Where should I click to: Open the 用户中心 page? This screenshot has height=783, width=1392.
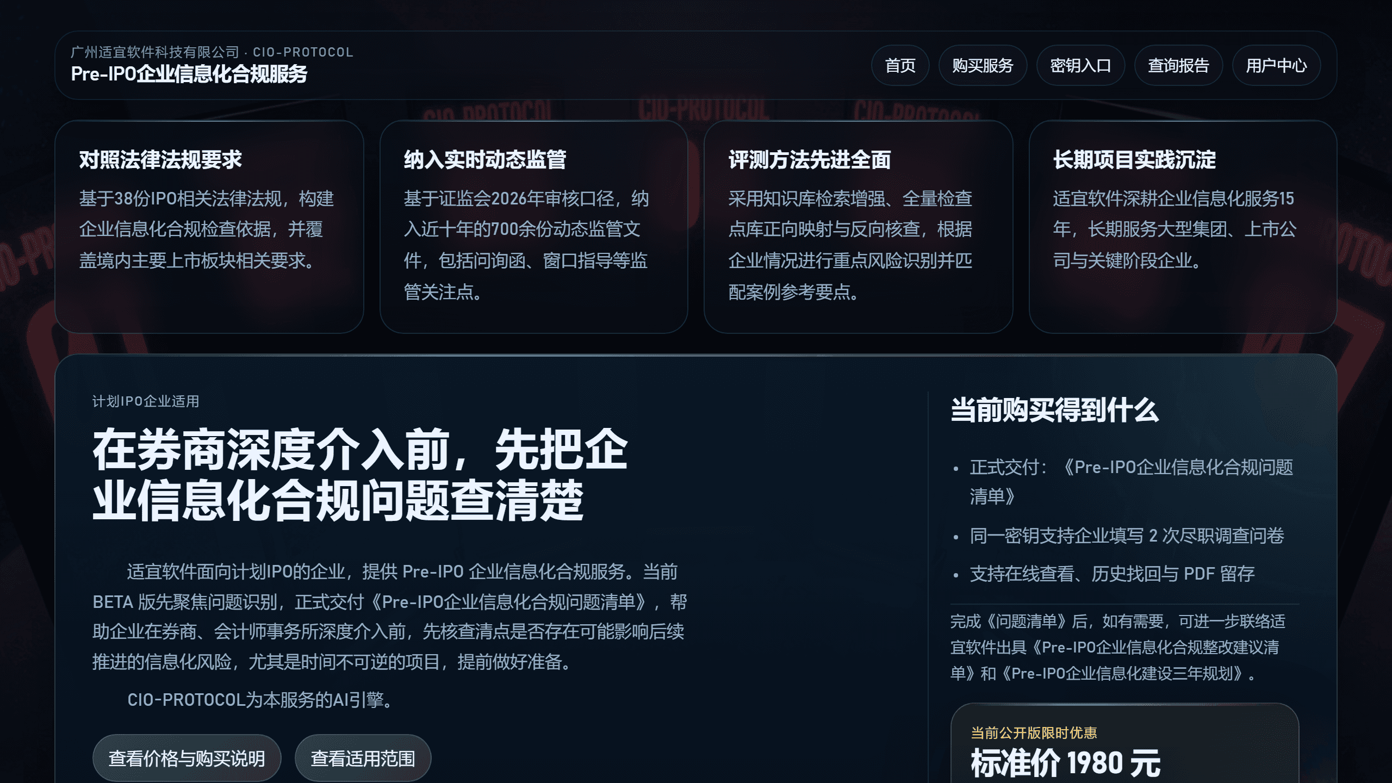pyautogui.click(x=1276, y=66)
